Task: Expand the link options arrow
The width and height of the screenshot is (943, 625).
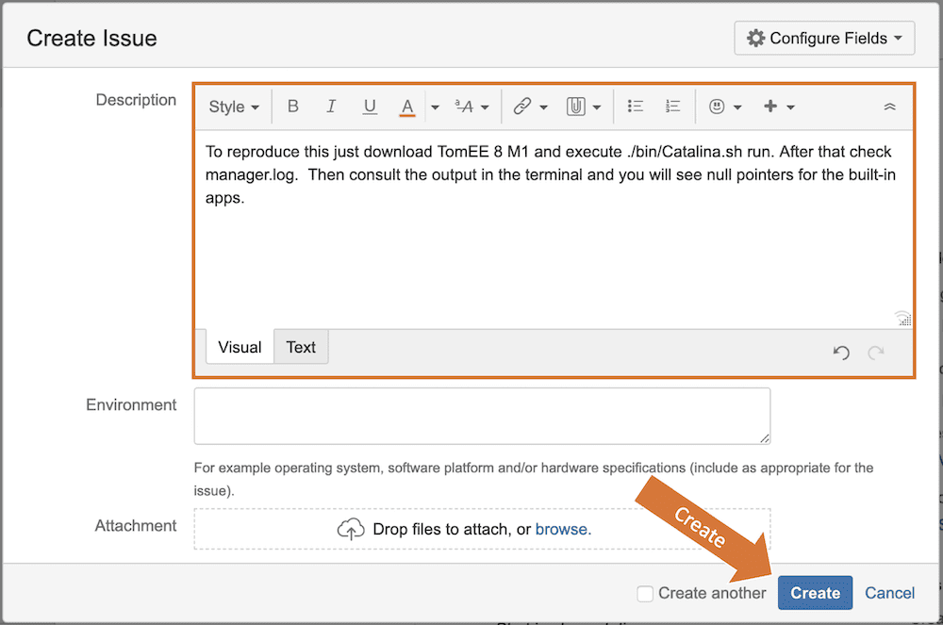Action: pyautogui.click(x=544, y=107)
